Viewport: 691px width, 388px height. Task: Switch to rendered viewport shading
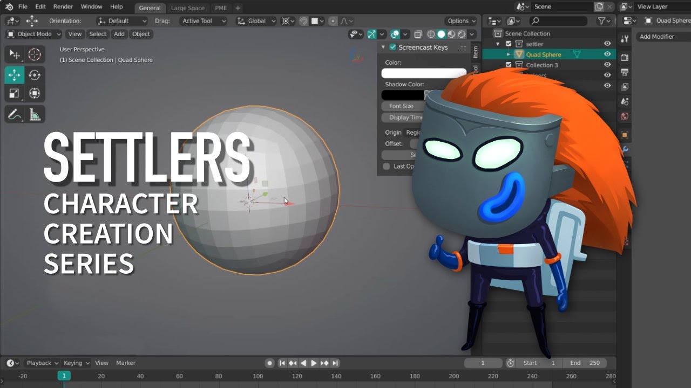pyautogui.click(x=462, y=34)
